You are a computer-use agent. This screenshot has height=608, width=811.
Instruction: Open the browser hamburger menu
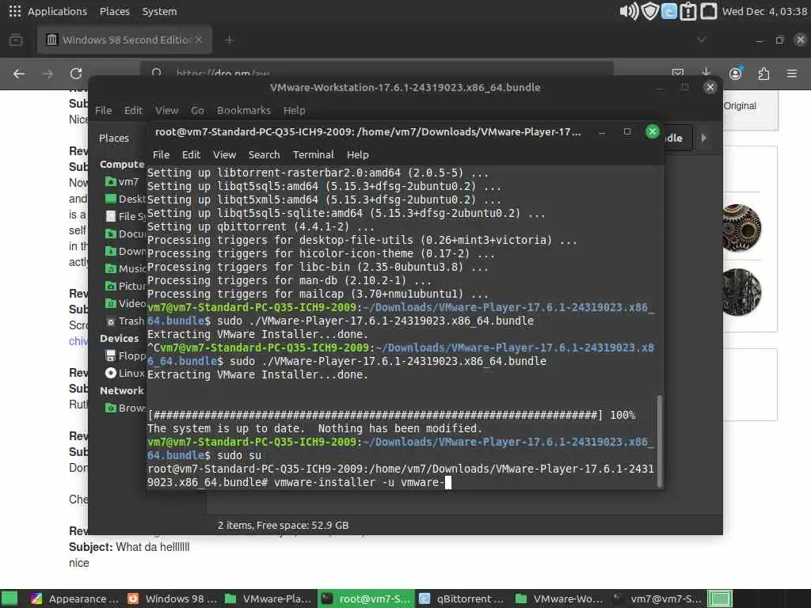(792, 74)
